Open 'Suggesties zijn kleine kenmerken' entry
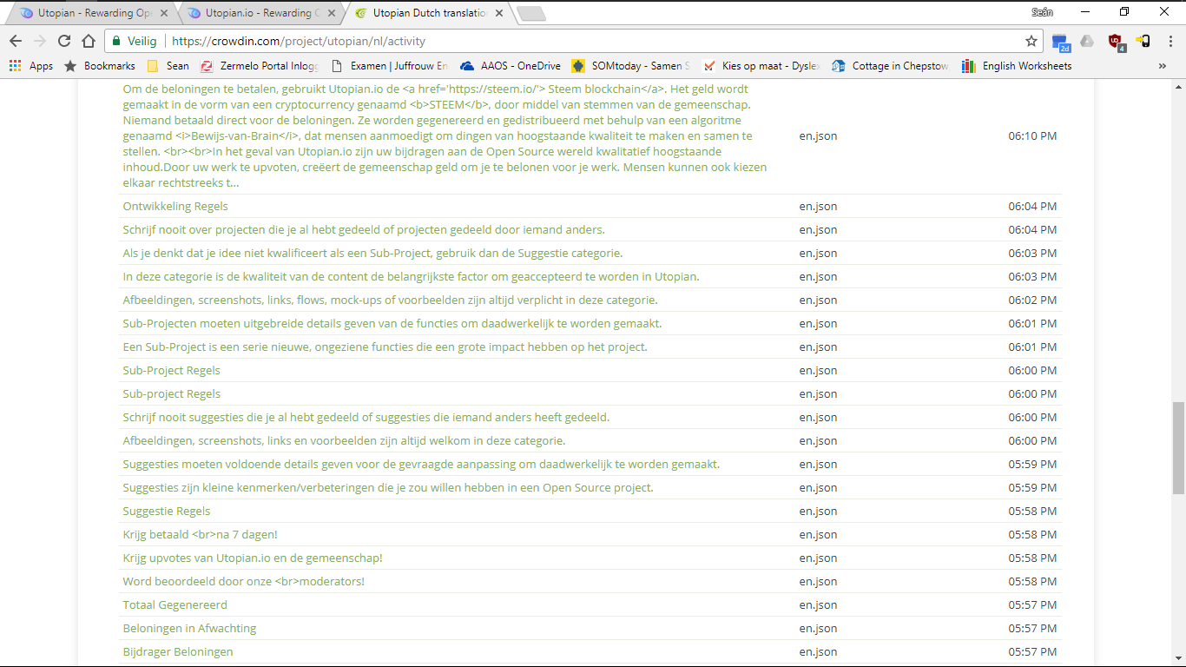Viewport: 1186px width, 667px height. pos(388,488)
